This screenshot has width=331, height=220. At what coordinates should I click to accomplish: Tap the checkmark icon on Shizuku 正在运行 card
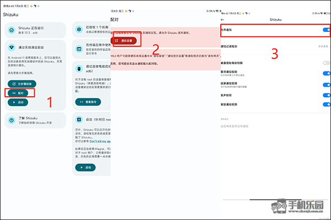pos(12,30)
